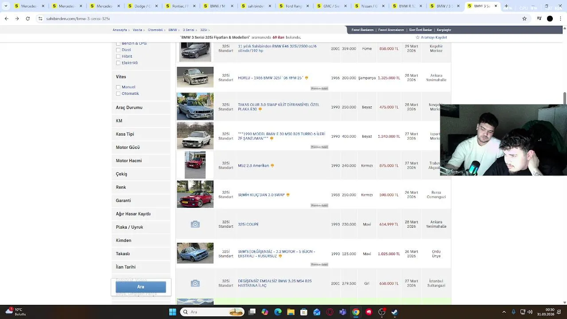The height and width of the screenshot is (319, 567).
Task: Open a new tab with the plus icon
Action: point(506,6)
